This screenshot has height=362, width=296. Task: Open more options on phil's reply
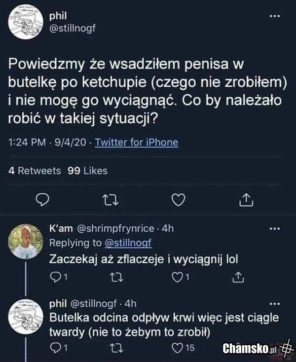pos(275,303)
